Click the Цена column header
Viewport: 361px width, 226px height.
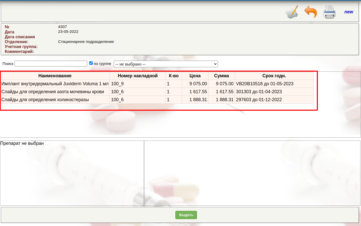click(195, 76)
